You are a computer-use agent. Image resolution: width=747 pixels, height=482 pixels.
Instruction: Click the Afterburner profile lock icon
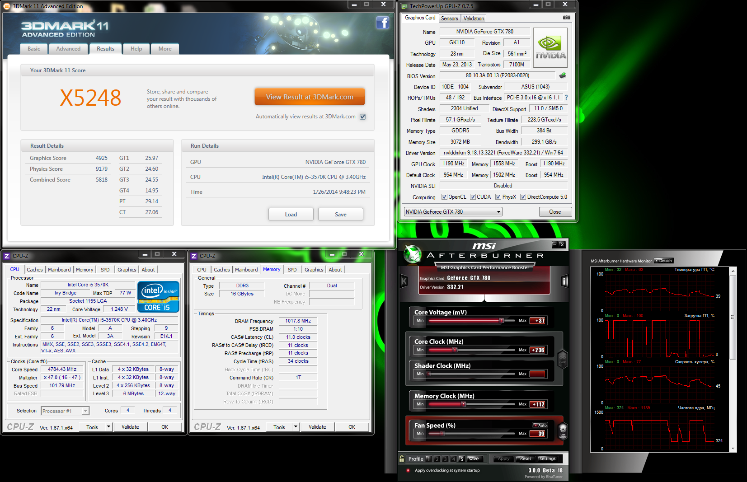pyautogui.click(x=402, y=459)
